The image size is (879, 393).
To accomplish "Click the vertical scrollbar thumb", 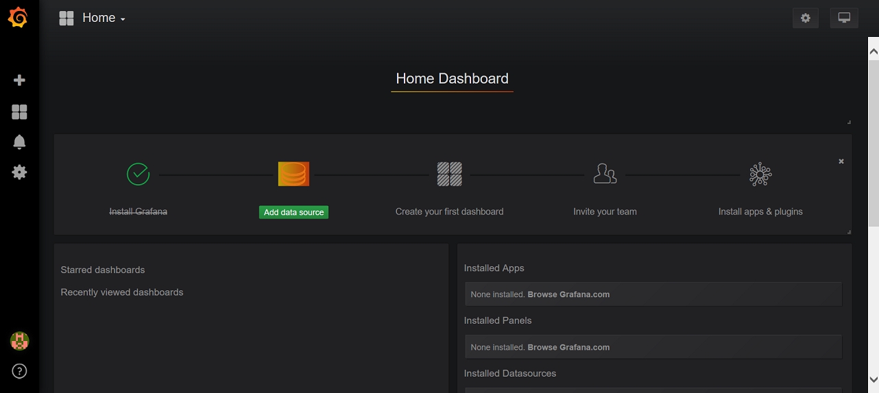I will pyautogui.click(x=874, y=142).
